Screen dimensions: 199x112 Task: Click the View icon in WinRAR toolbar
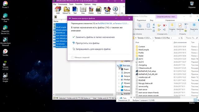click(x=83, y=10)
